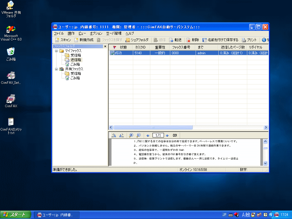Run OCR on the fax preview

coord(175,135)
